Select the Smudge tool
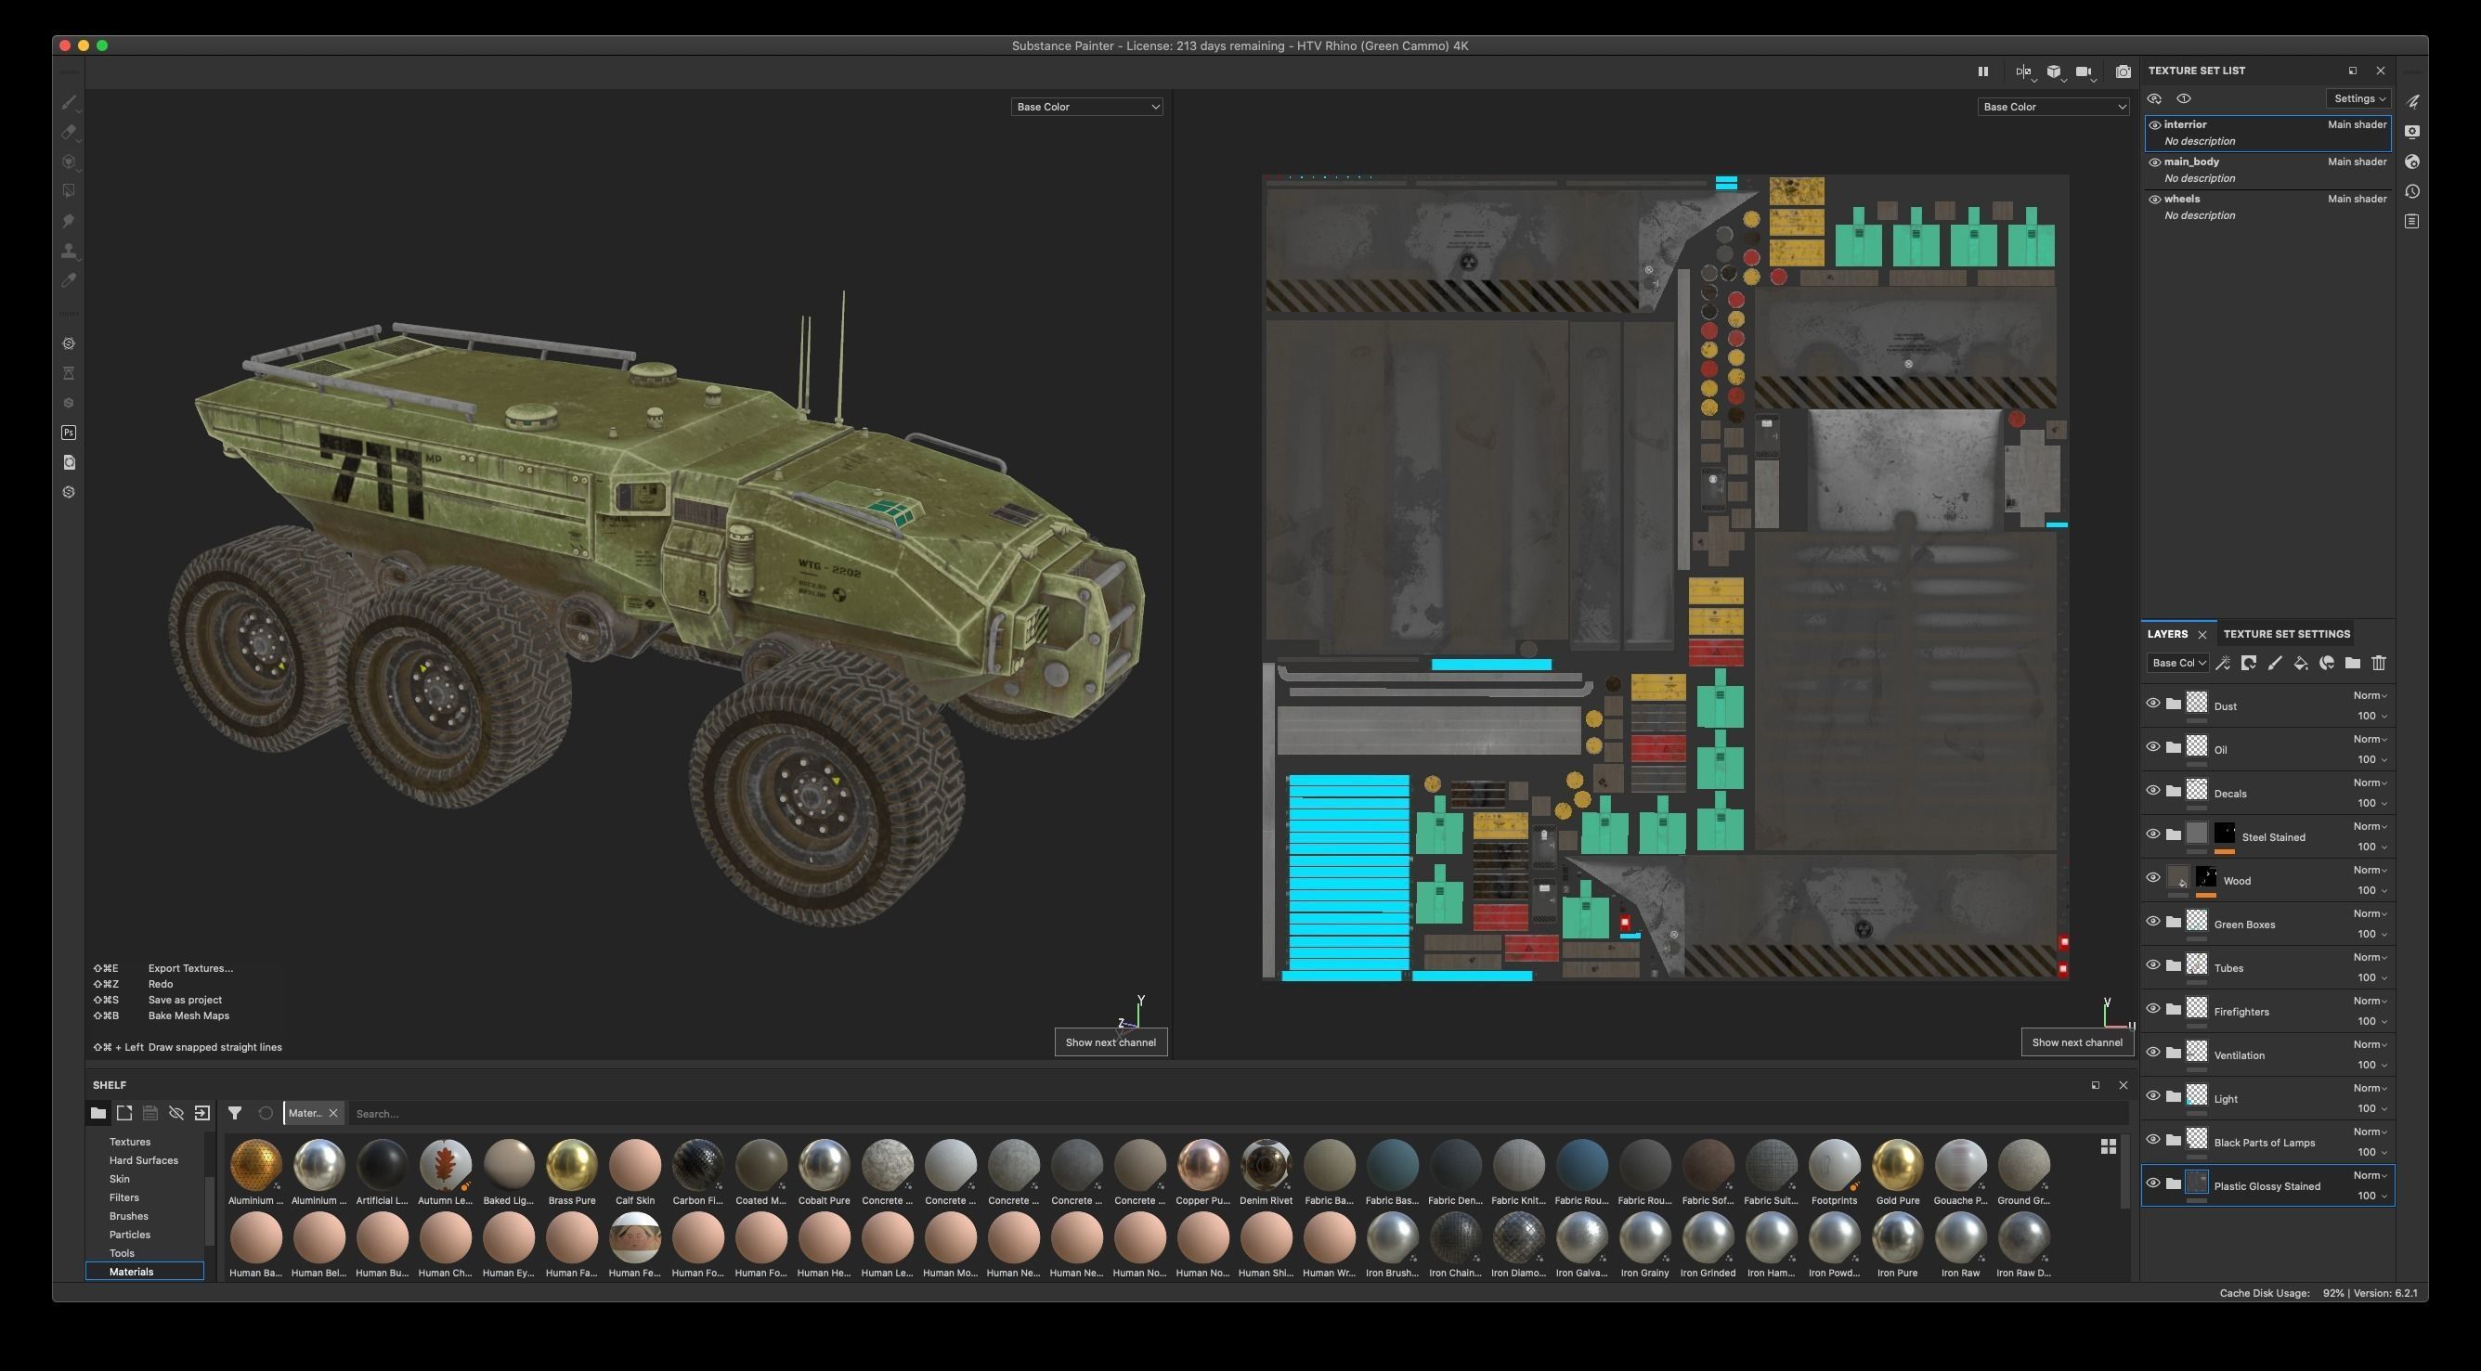 69,222
